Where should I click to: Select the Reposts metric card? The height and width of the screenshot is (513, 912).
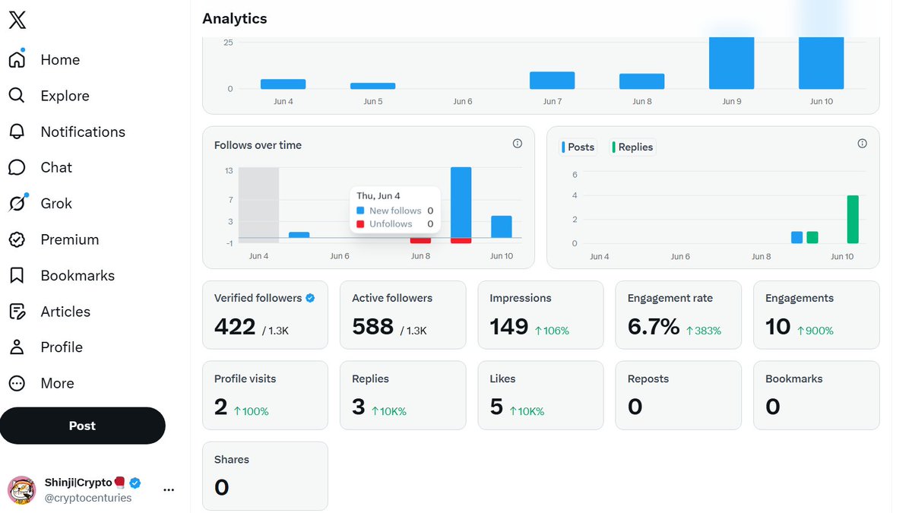678,395
